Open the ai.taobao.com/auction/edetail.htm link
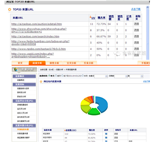158x142 pixels. click(36, 24)
